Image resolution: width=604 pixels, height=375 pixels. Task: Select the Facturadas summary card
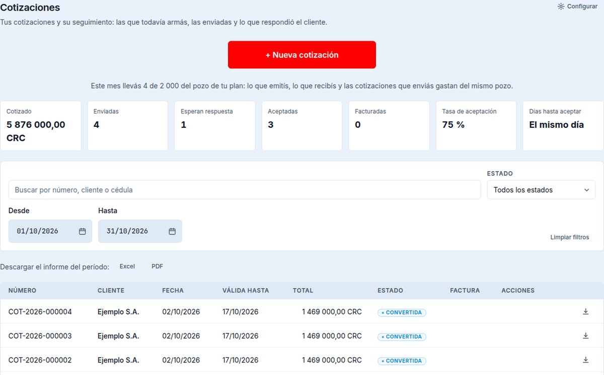389,126
